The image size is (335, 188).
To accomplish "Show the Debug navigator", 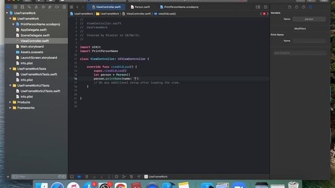I will [x=50, y=7].
